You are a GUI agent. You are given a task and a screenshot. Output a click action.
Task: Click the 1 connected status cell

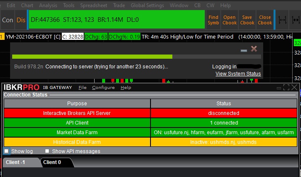[x=224, y=123]
